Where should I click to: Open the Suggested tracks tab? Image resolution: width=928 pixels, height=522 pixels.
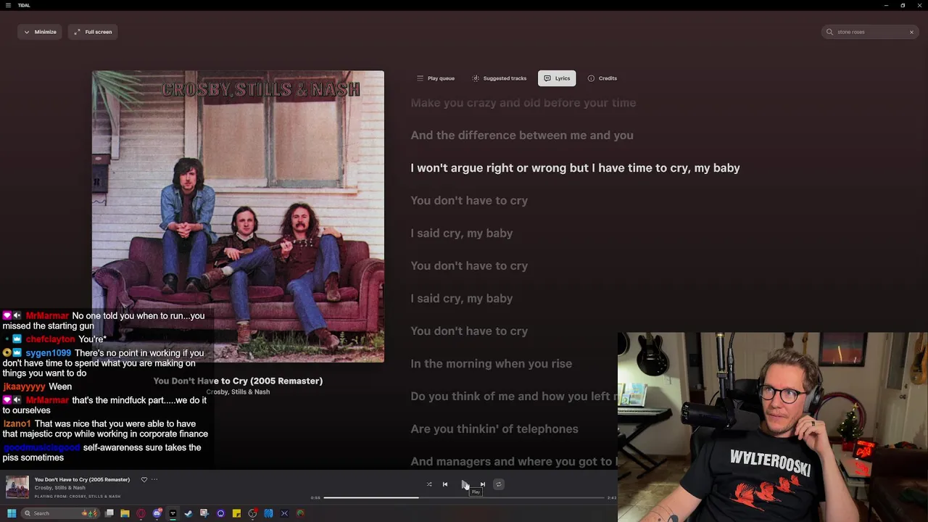pyautogui.click(x=499, y=78)
